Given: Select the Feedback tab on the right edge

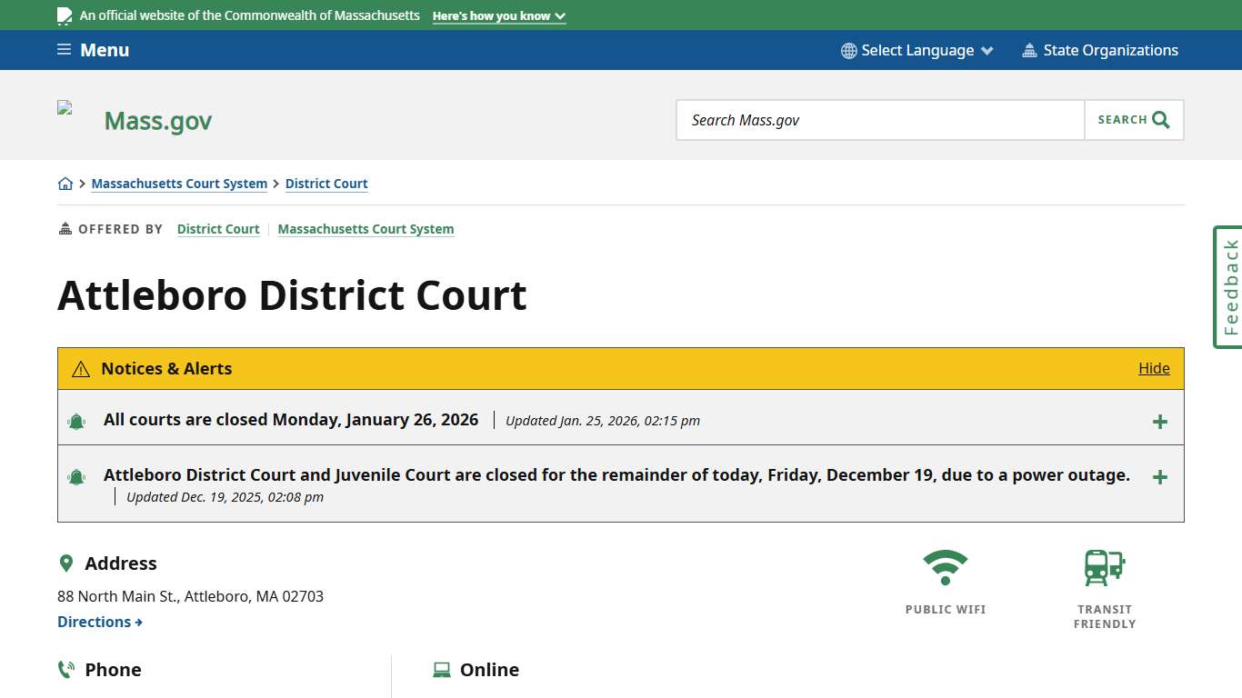Looking at the screenshot, I should [1229, 286].
